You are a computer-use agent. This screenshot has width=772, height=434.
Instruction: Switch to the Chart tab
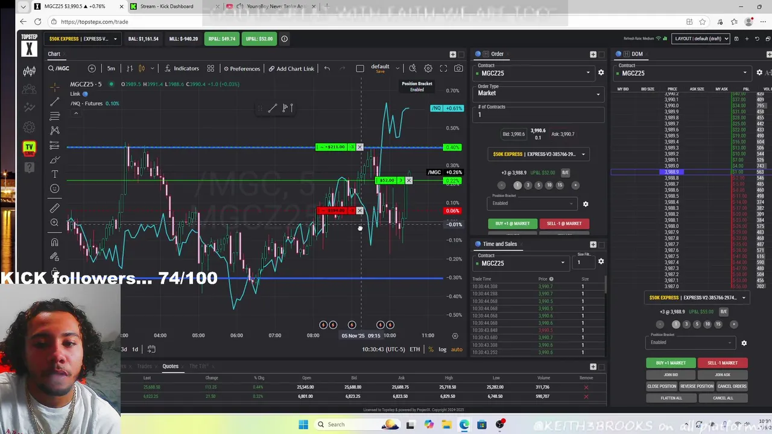coord(54,54)
